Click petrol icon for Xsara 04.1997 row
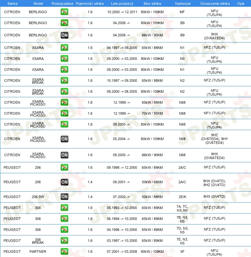 click(x=64, y=48)
